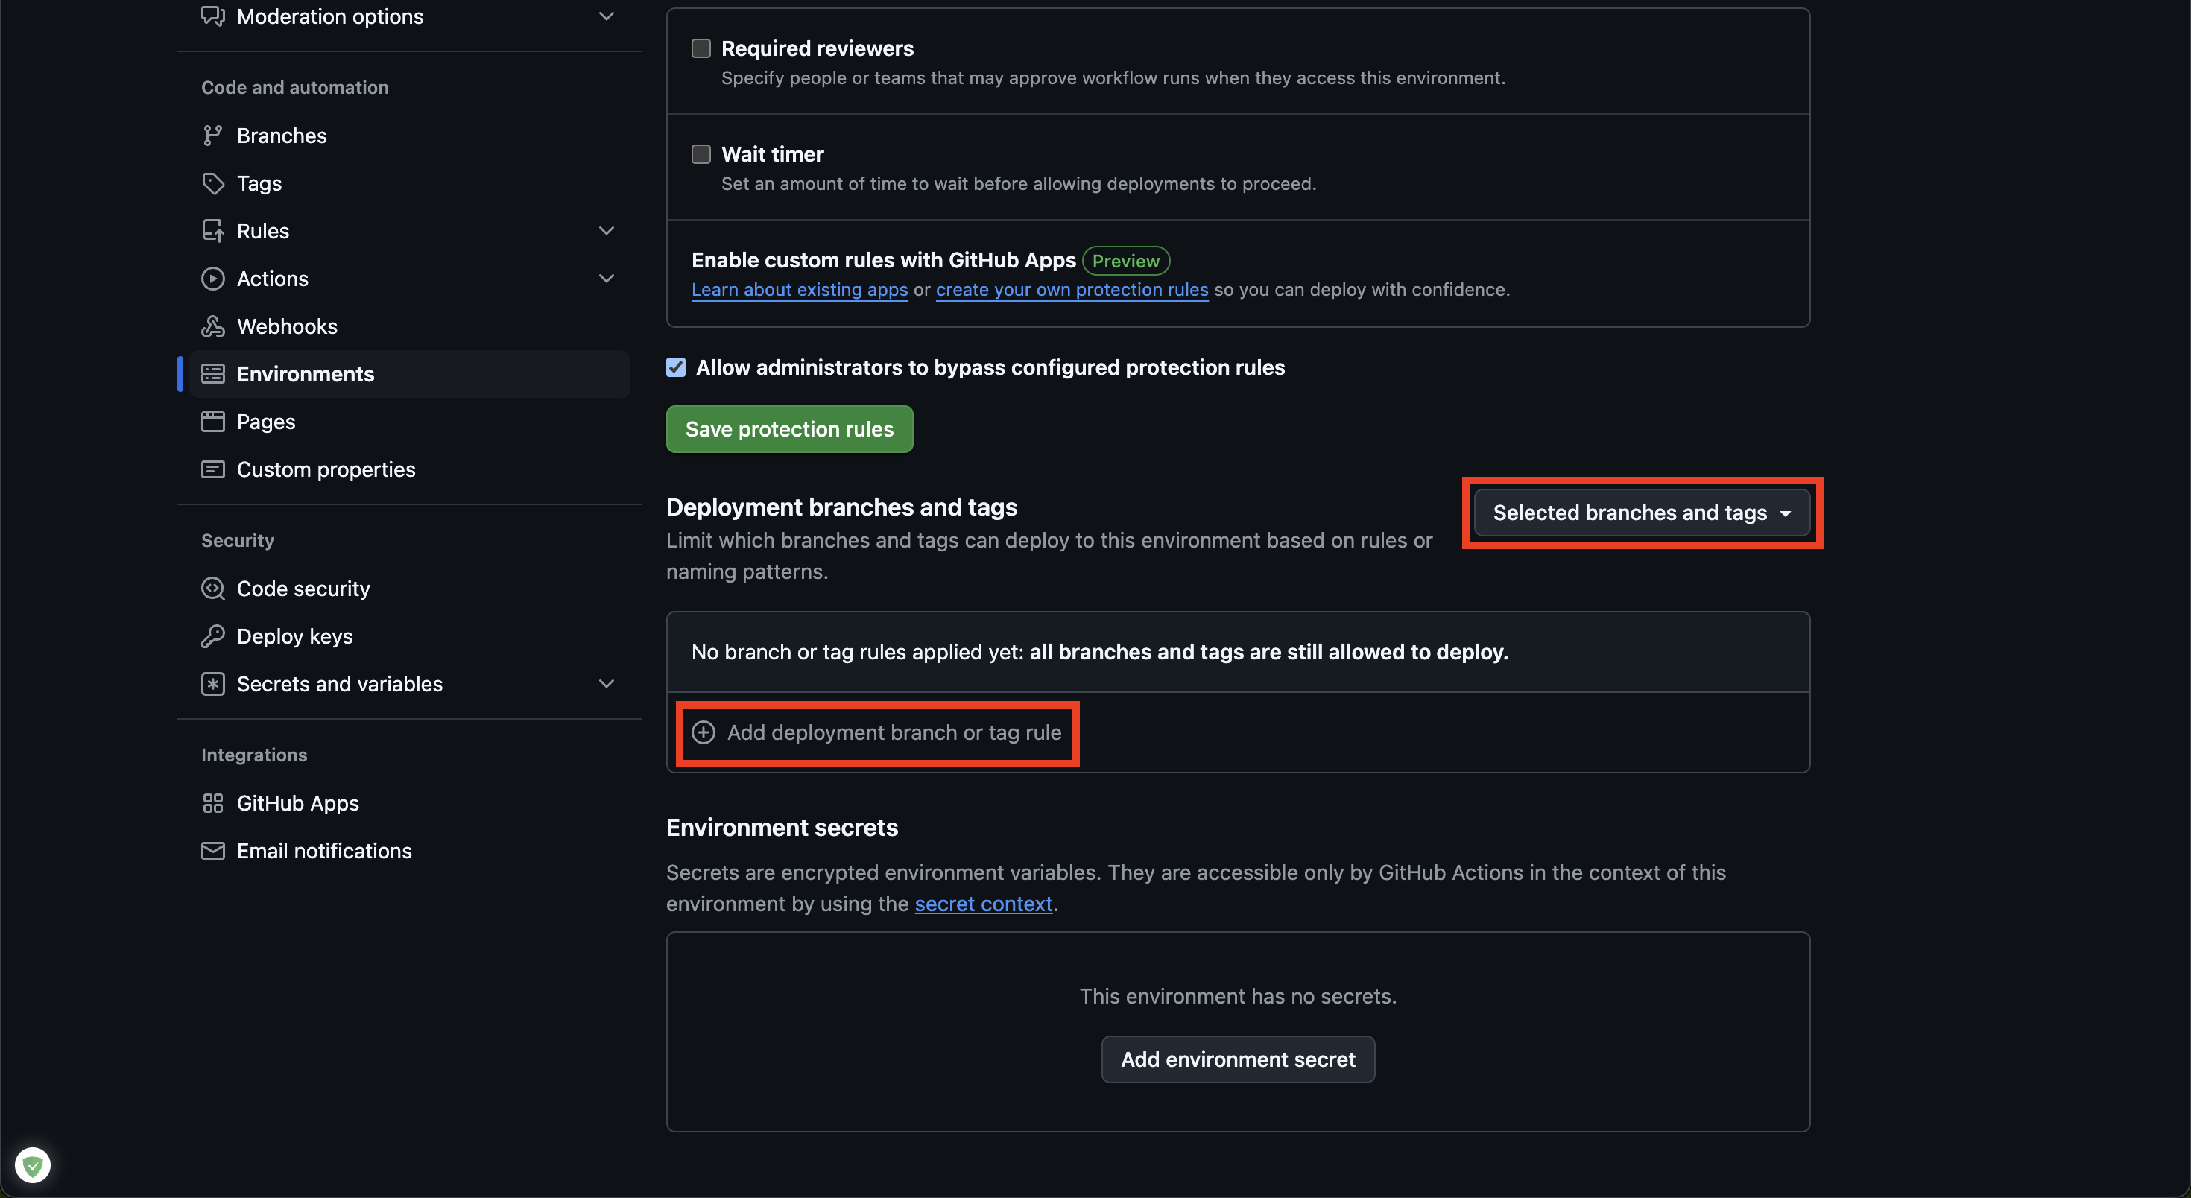Go to Deploy keys

[408, 636]
